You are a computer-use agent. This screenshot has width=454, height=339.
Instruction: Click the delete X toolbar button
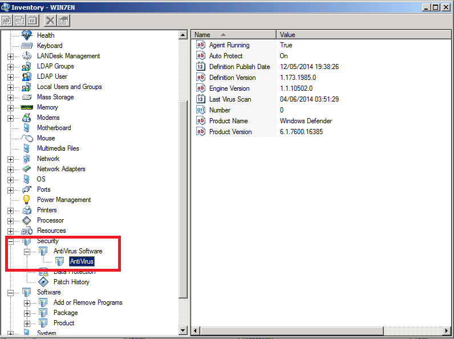pyautogui.click(x=50, y=21)
